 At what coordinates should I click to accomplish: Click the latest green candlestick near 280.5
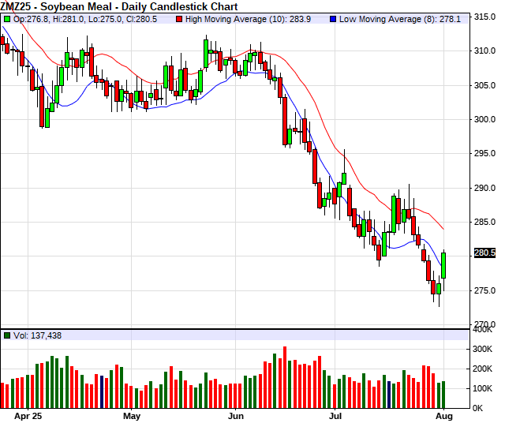tap(444, 266)
